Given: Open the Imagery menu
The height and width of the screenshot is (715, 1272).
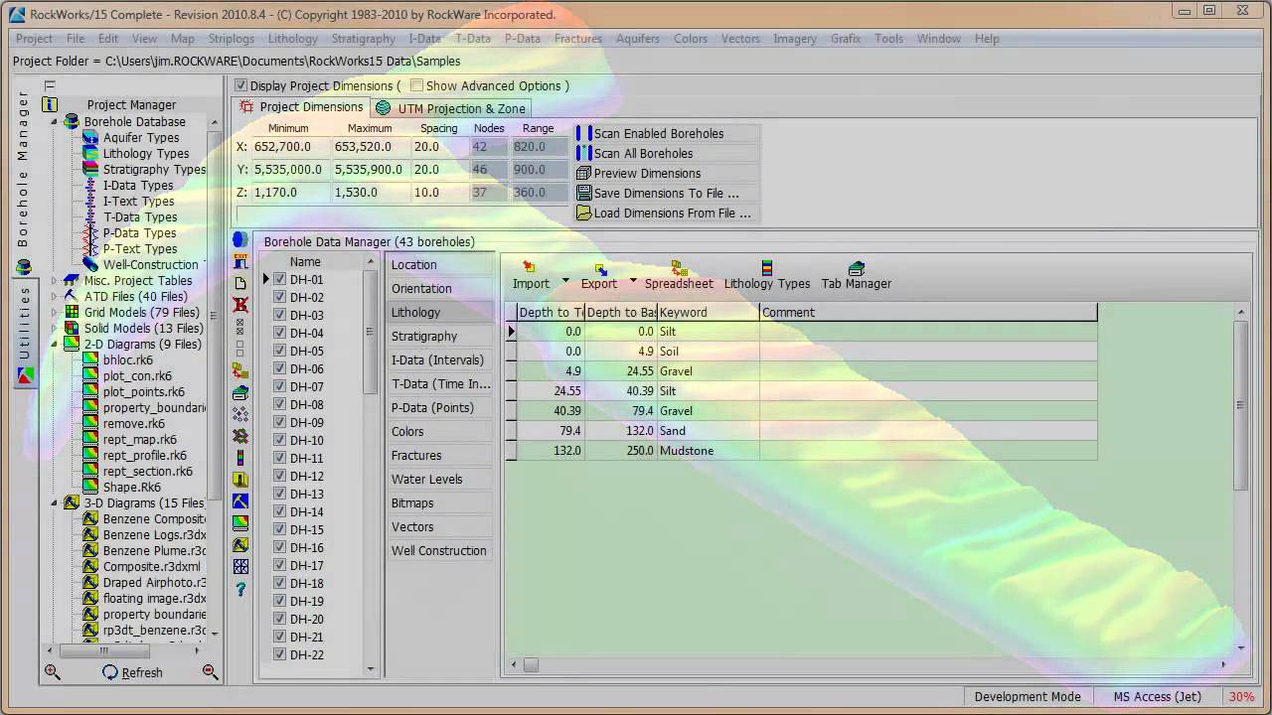Looking at the screenshot, I should 795,38.
